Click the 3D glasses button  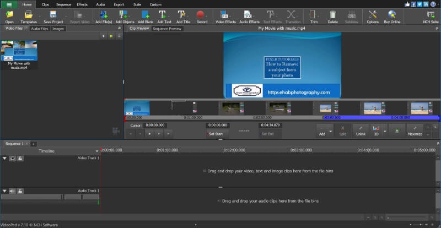coord(376,131)
